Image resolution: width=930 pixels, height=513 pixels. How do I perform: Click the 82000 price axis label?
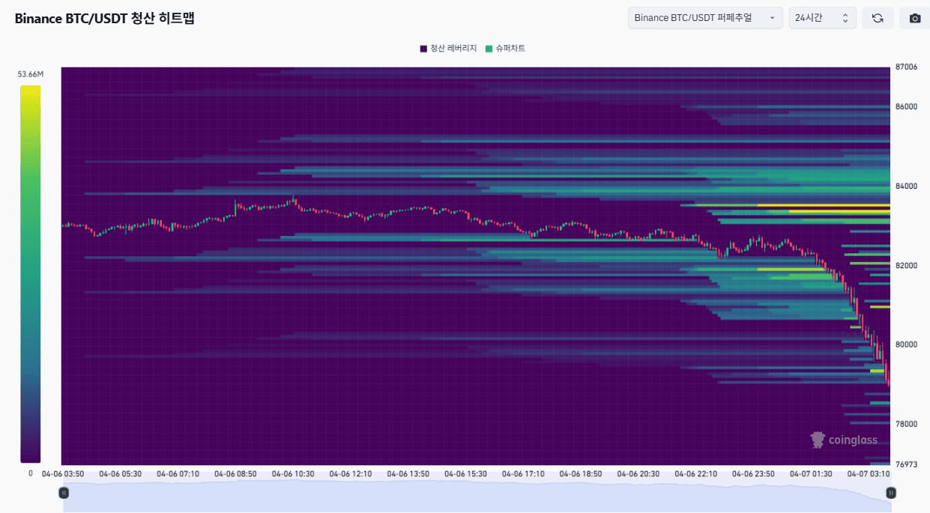tap(906, 265)
